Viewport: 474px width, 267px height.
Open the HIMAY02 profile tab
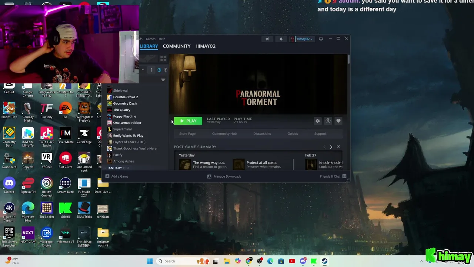click(x=206, y=46)
